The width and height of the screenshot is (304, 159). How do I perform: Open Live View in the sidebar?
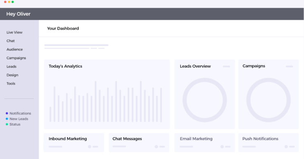(x=14, y=33)
